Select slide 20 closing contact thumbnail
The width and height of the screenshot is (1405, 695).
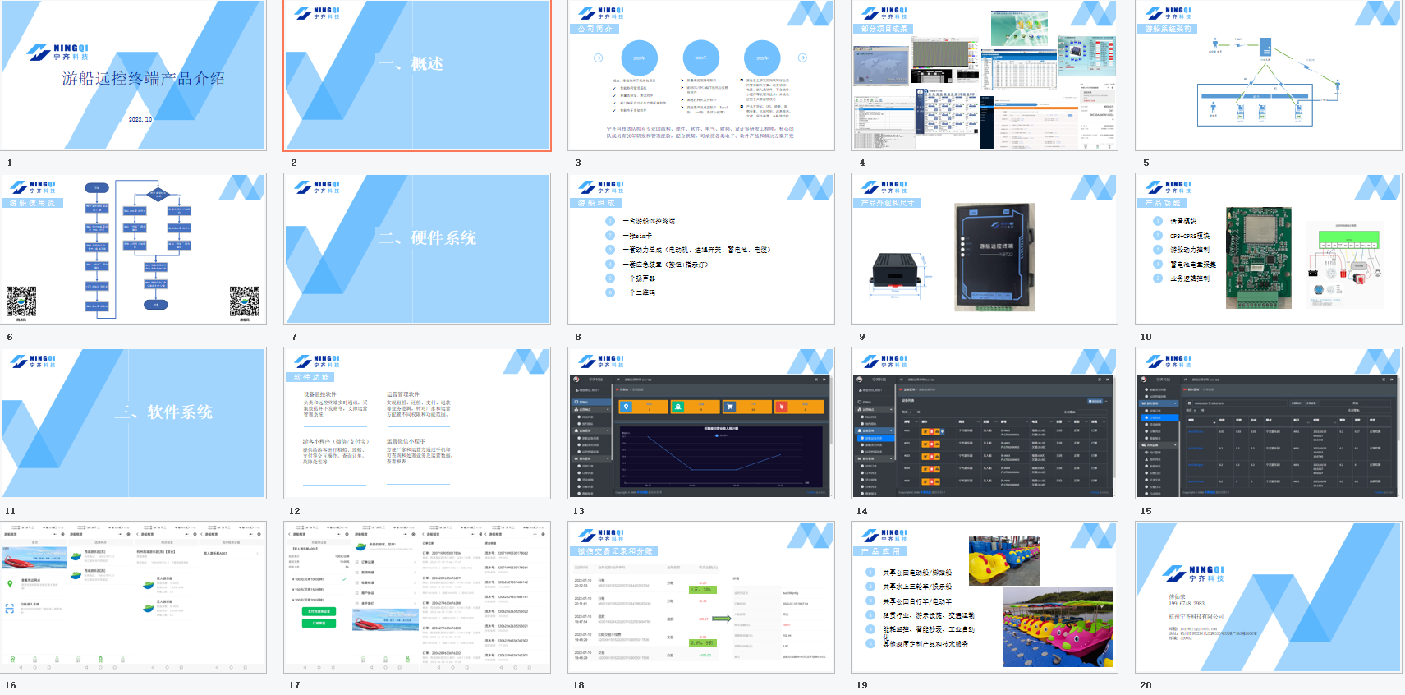click(x=1269, y=597)
